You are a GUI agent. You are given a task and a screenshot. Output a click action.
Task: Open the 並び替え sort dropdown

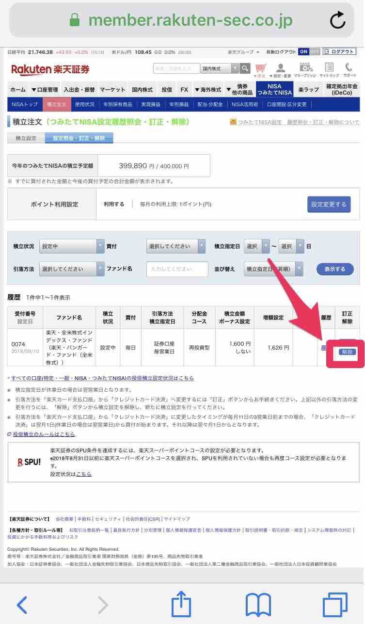[x=274, y=269]
